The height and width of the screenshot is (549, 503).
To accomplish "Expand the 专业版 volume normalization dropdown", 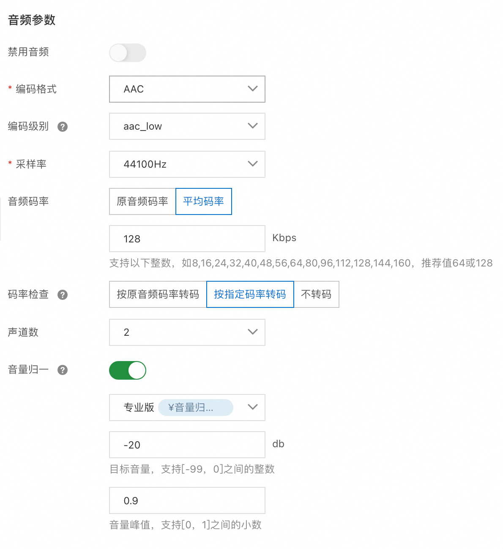I will (x=252, y=408).
